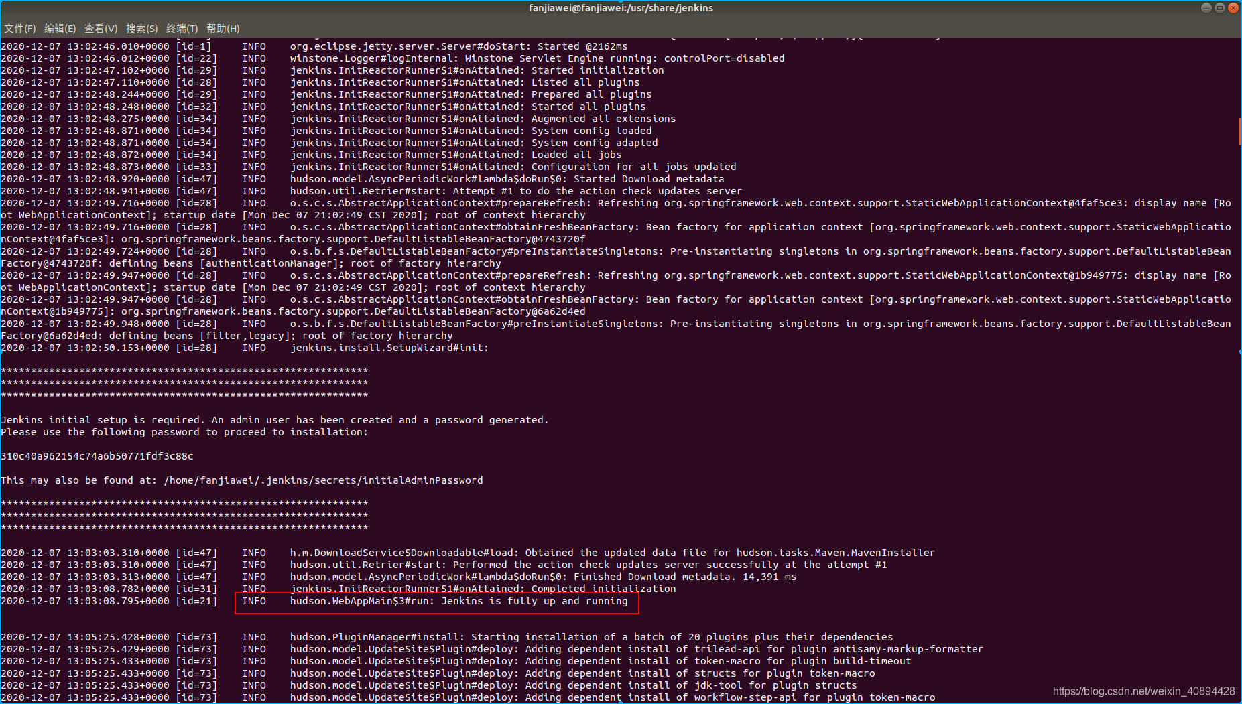Click 'Jenkins initial setup is required' line
Viewport: 1242px width, 704px height.
point(275,420)
